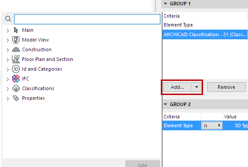
Task: Click the magnifier search icon
Action: click(8, 19)
